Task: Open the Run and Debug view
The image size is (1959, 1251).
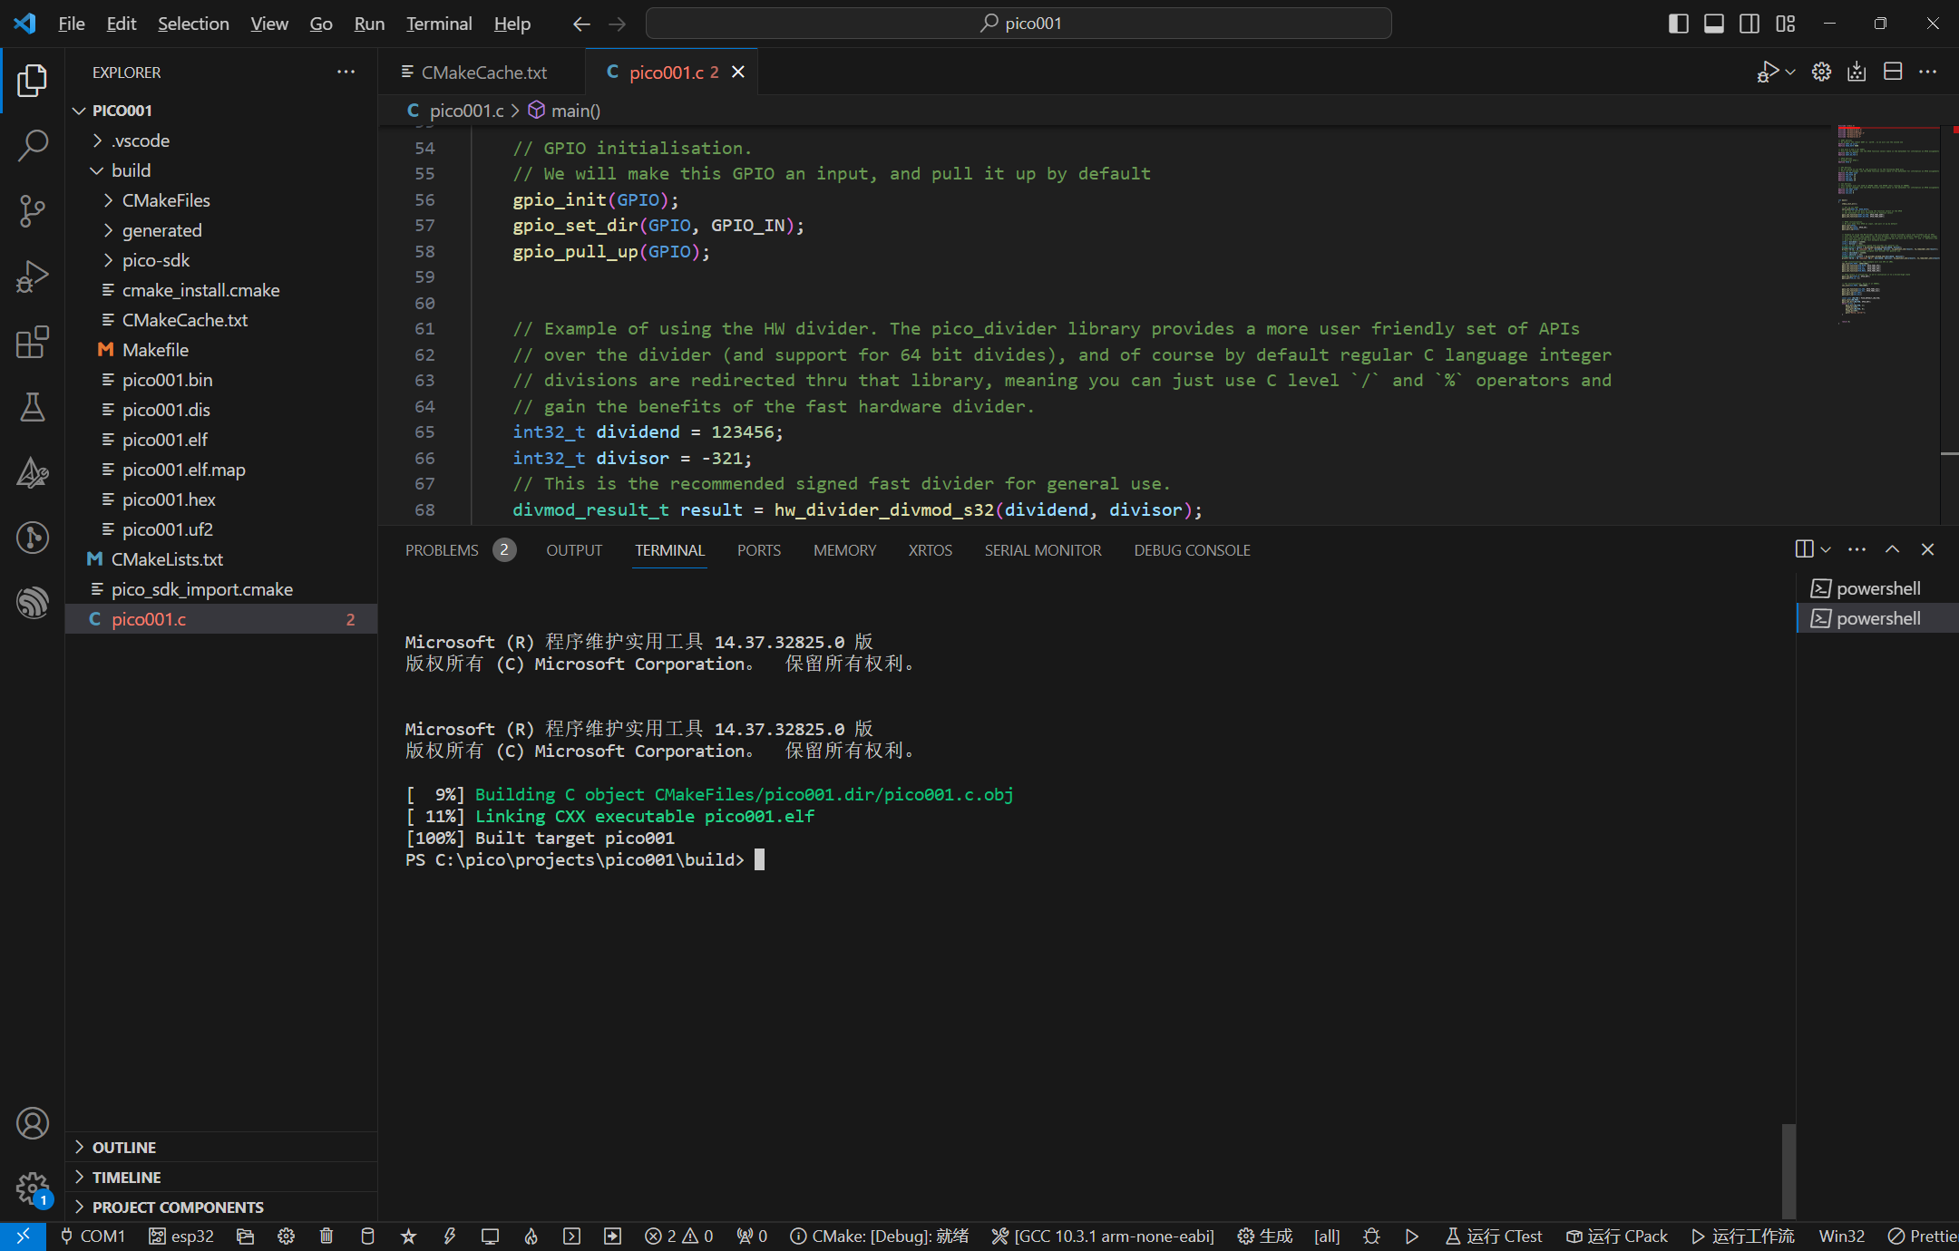Action: pos(33,276)
